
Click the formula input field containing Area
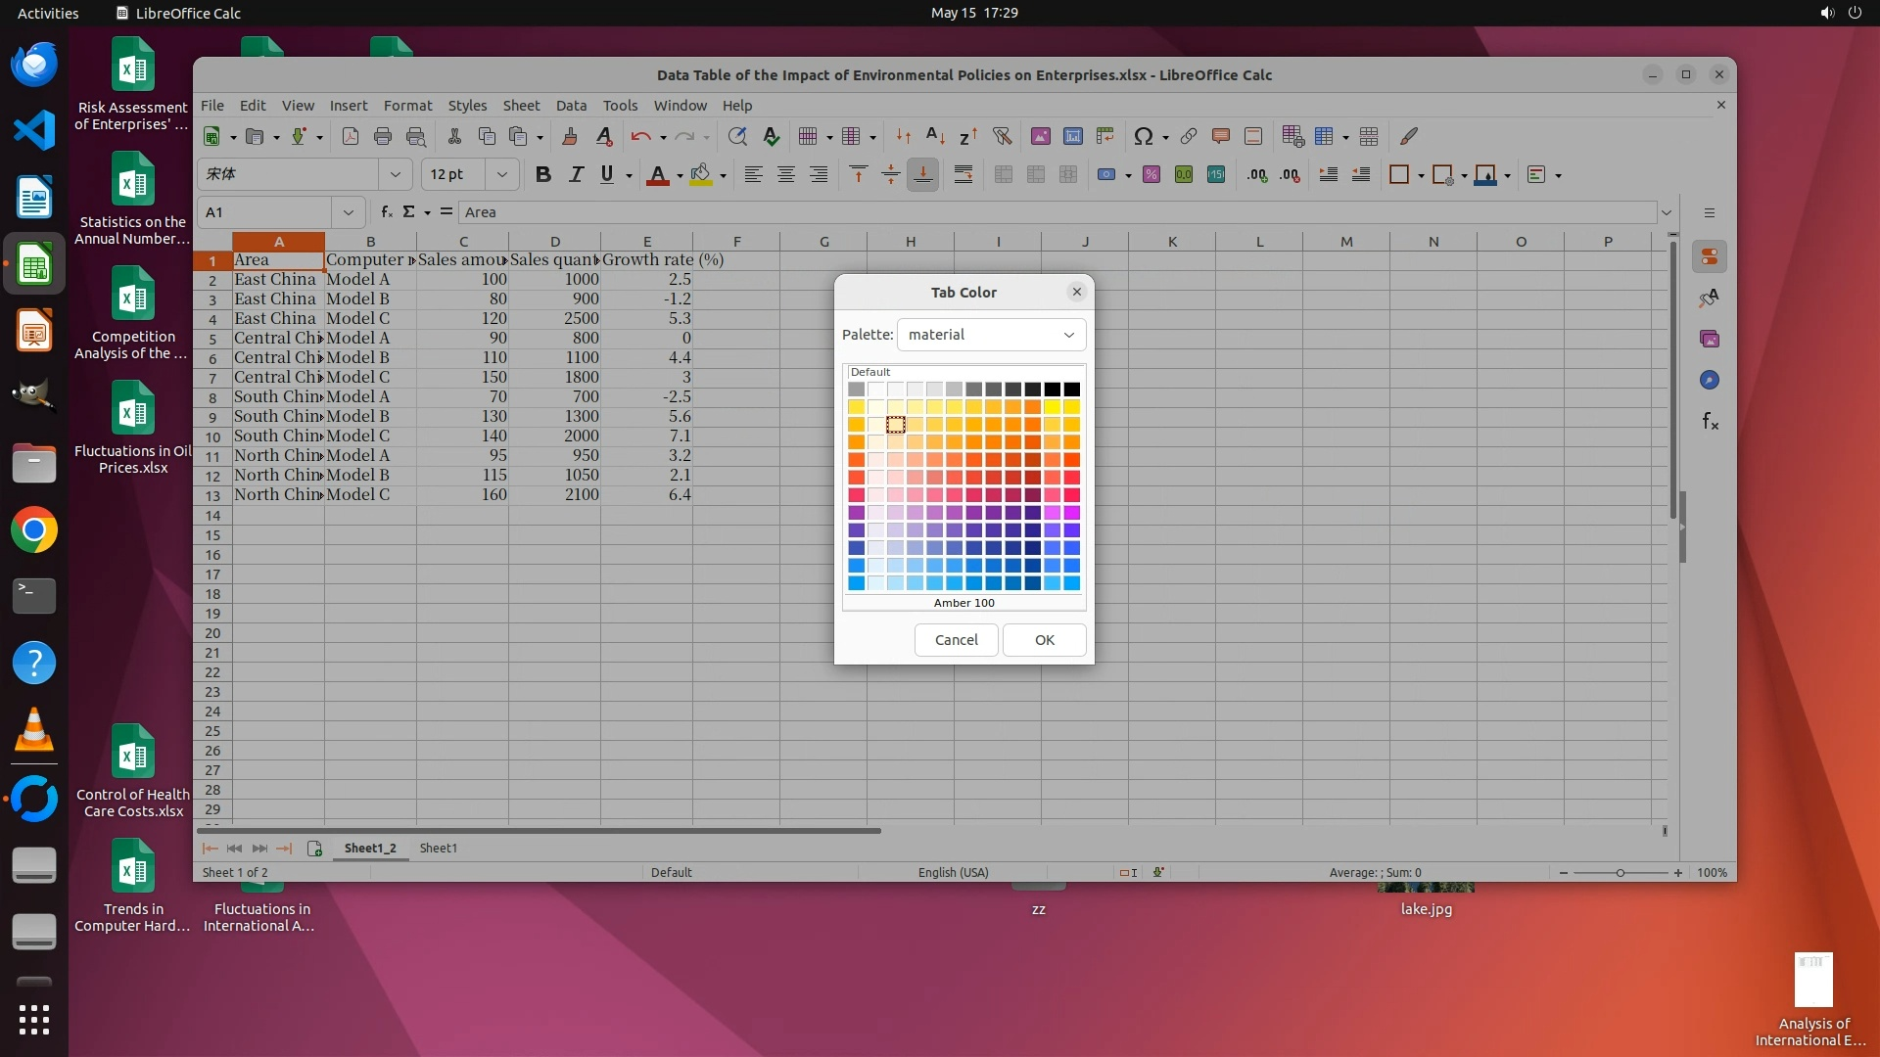1057,211
